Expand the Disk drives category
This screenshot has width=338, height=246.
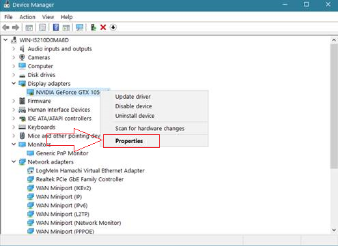pos(14,75)
